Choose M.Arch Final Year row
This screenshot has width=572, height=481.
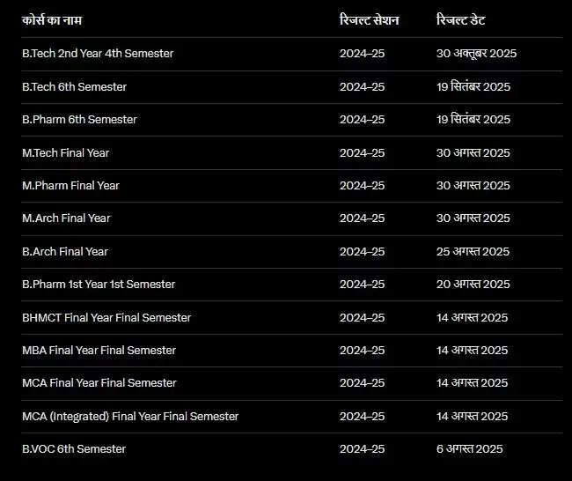(x=66, y=218)
